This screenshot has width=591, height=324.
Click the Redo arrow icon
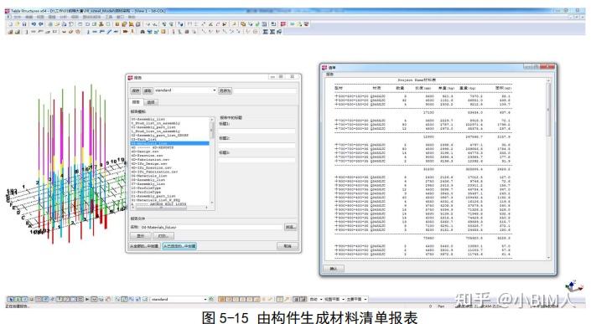[x=41, y=24]
